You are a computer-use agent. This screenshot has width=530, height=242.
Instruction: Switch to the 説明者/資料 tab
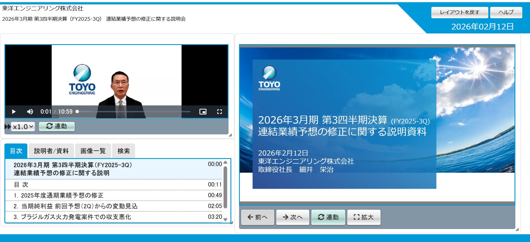51,151
